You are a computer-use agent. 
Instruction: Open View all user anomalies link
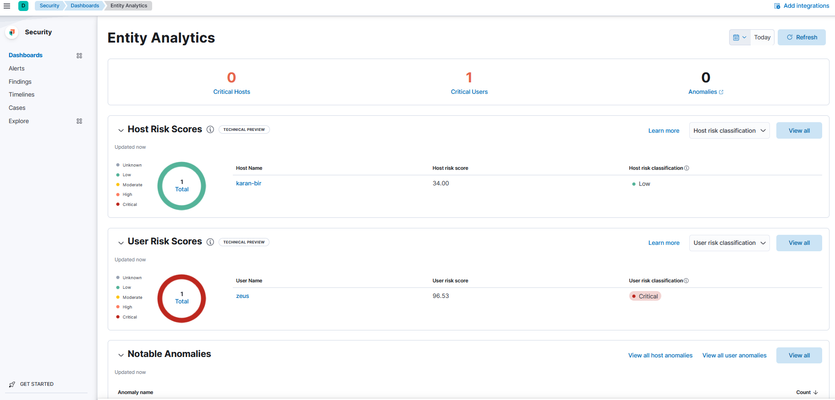734,356
